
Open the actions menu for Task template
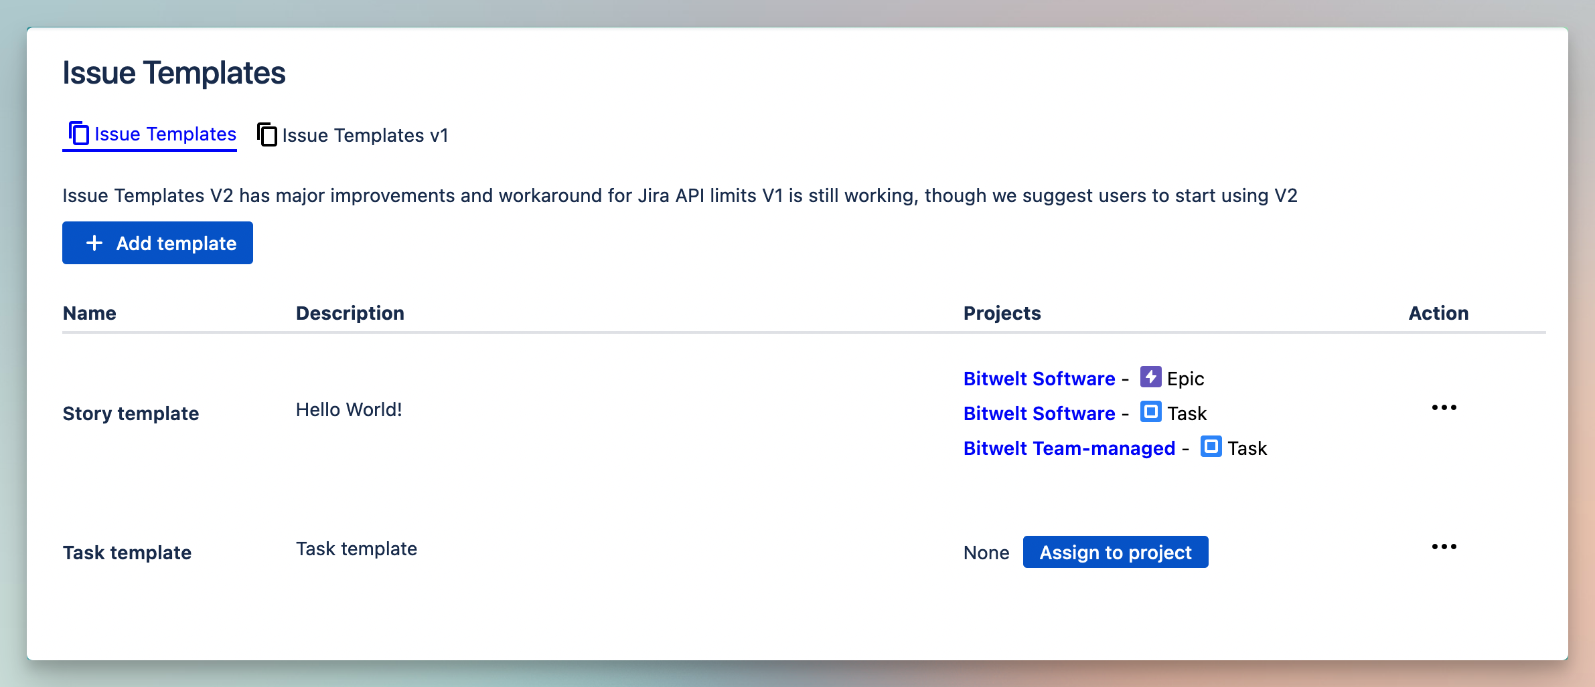pos(1444,546)
